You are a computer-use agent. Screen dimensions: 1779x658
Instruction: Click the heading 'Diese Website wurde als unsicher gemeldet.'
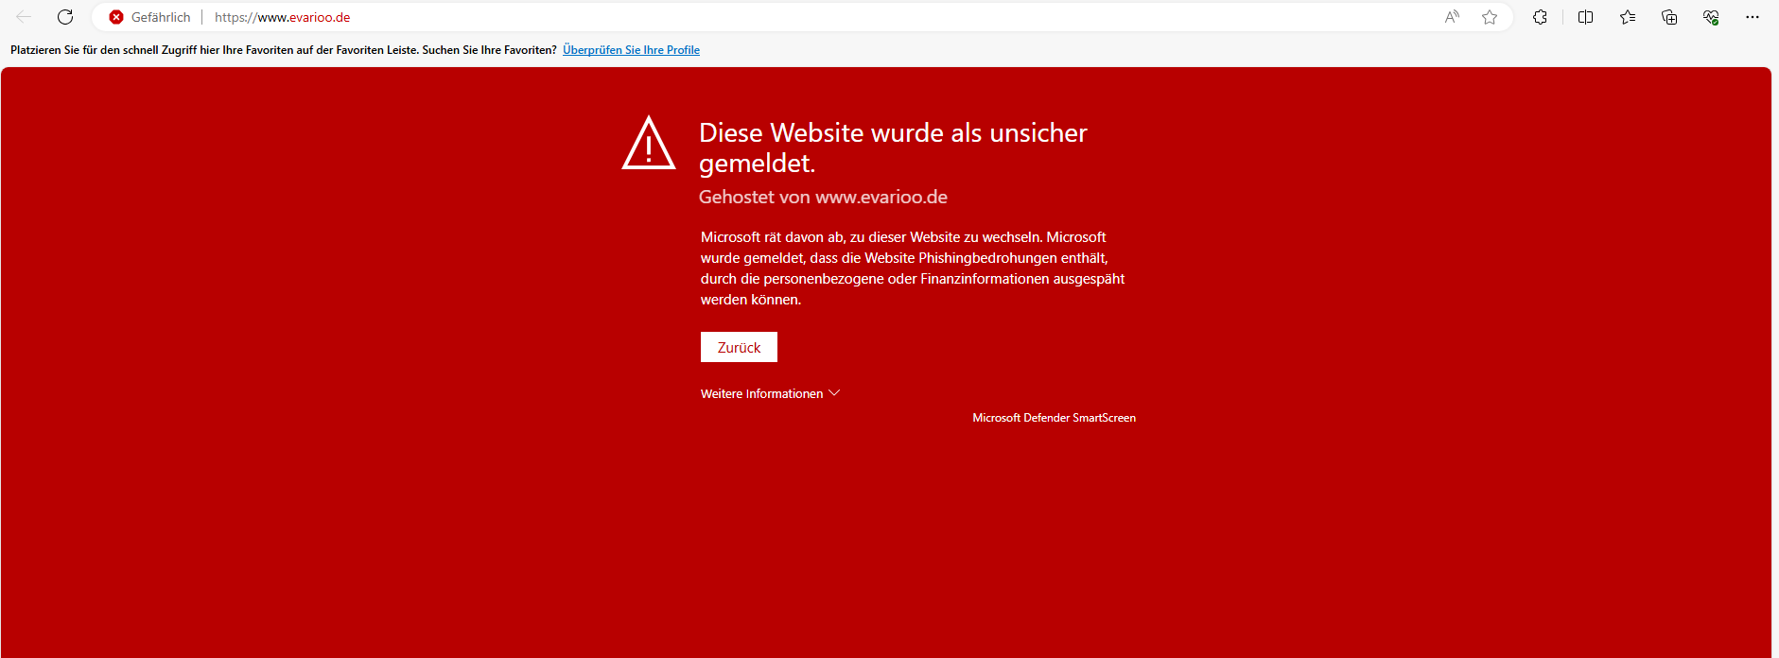click(x=893, y=147)
